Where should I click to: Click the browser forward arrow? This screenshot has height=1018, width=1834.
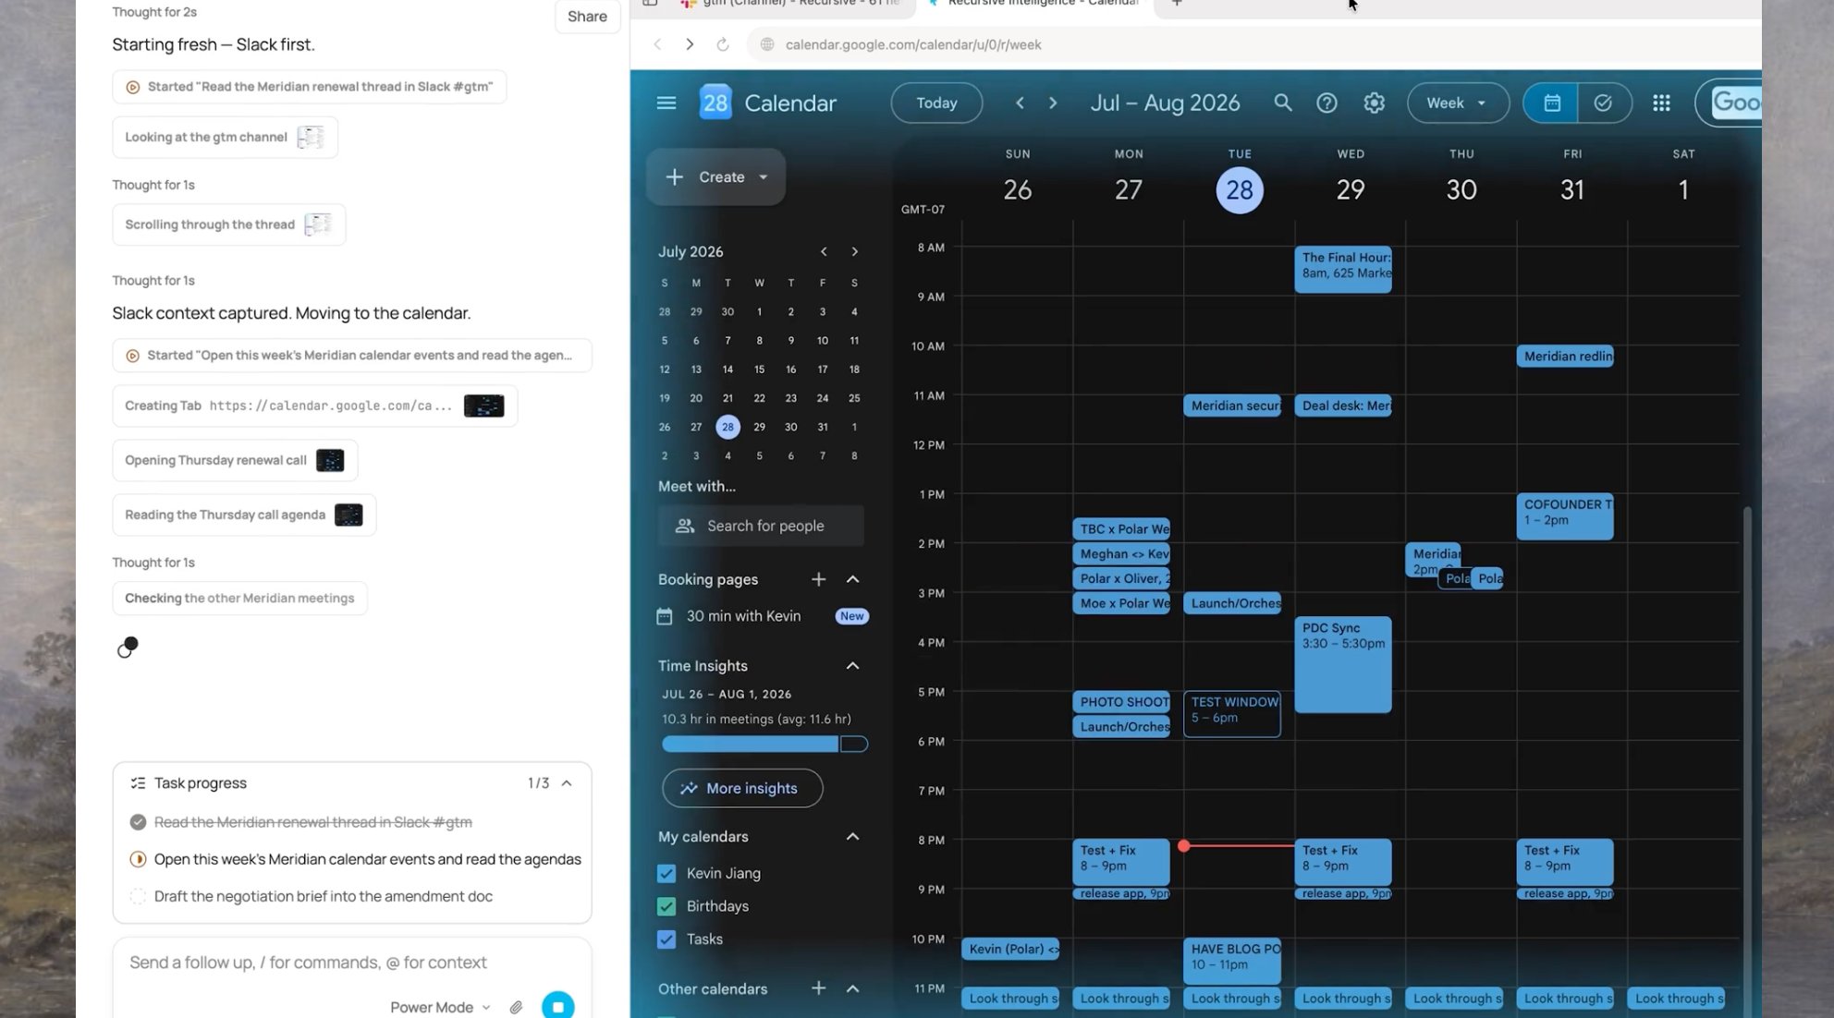pos(690,44)
